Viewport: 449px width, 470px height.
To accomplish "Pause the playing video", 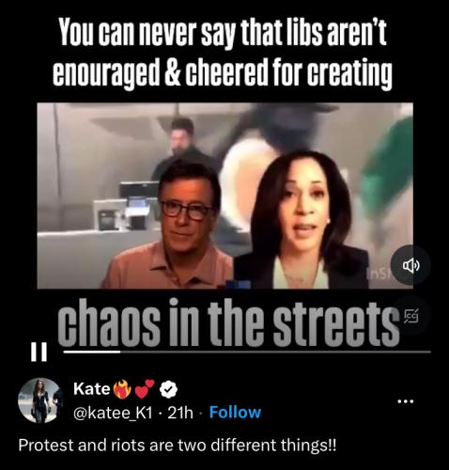I will coord(39,352).
